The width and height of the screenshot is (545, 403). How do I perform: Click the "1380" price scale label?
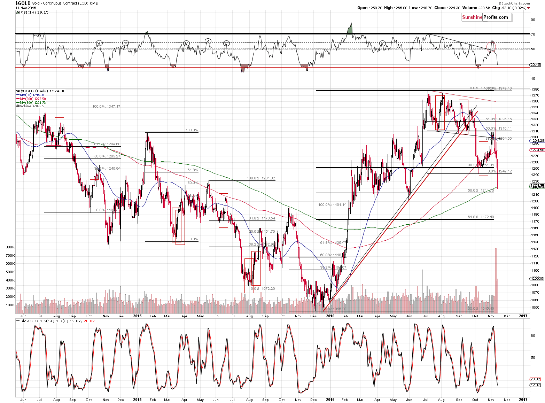[535, 90]
